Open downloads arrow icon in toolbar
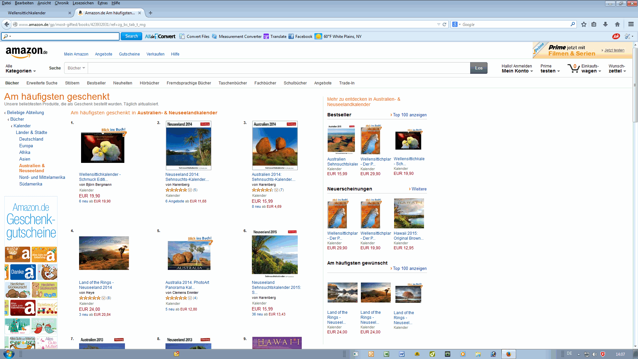 605,24
